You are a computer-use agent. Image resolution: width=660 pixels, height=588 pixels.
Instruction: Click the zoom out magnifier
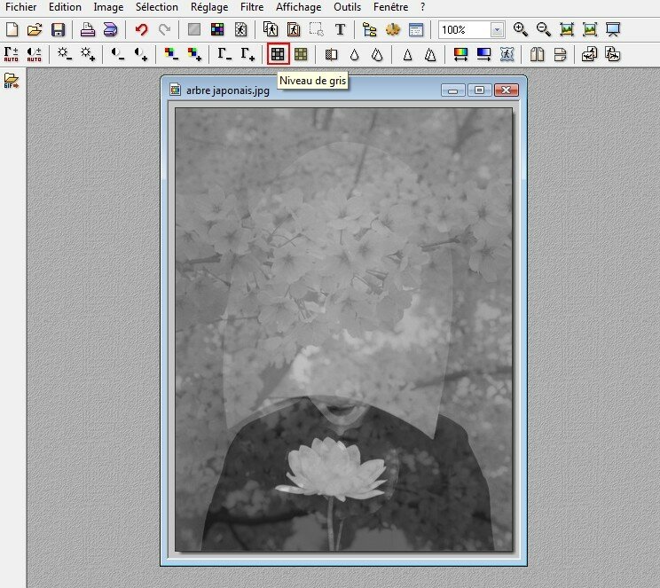(544, 30)
